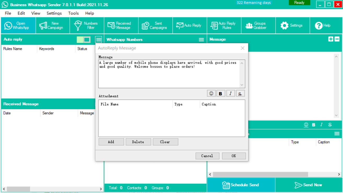Screen dimensions: 343x193
Task: Click the Send Now button
Action: (x=309, y=185)
